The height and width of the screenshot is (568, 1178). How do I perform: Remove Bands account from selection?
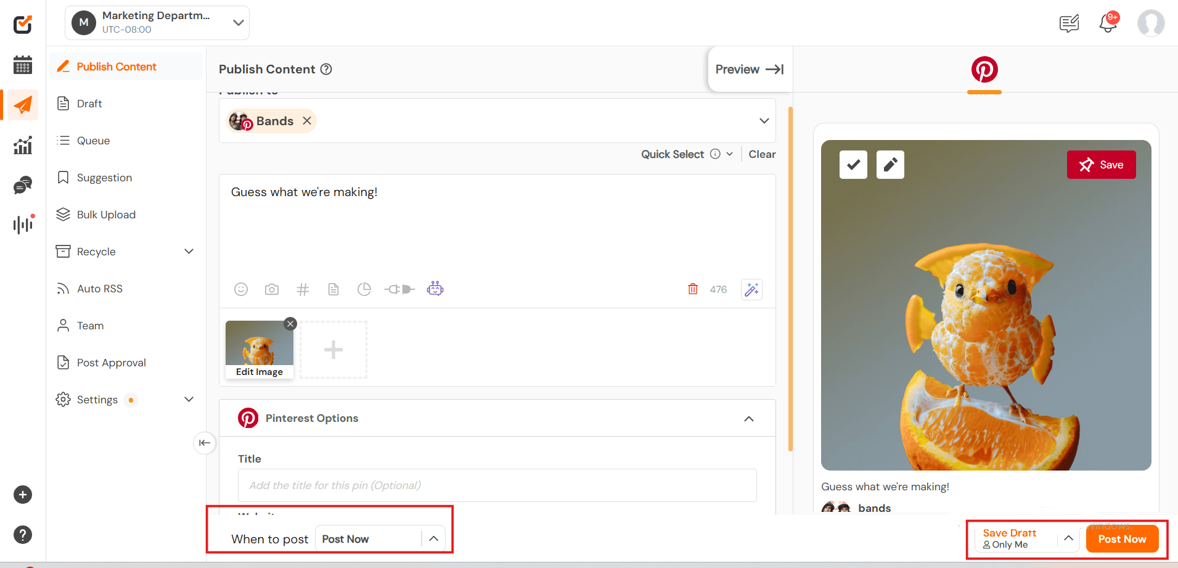pyautogui.click(x=307, y=121)
